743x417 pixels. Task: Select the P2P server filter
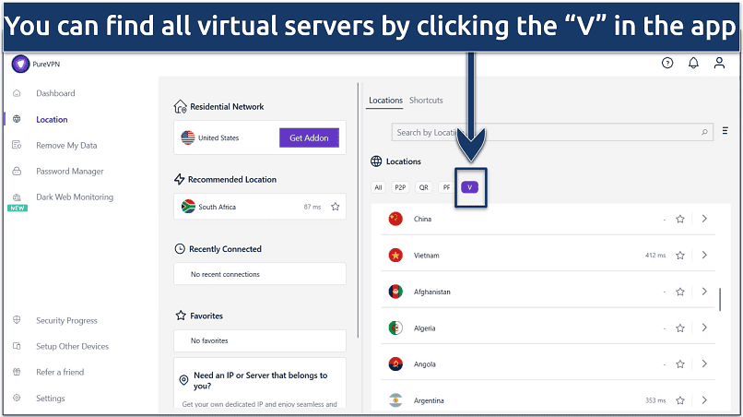[400, 187]
